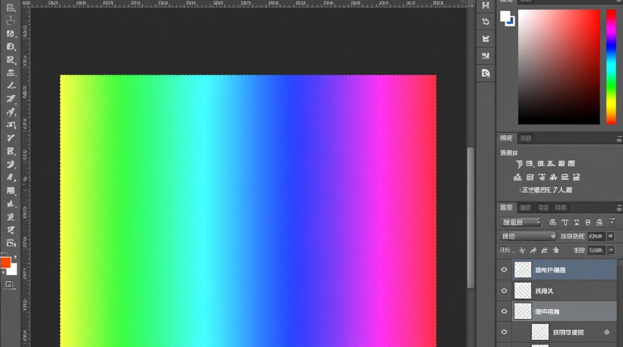Open the opacity slider dropdown arrow
The width and height of the screenshot is (623, 347).
[610, 236]
